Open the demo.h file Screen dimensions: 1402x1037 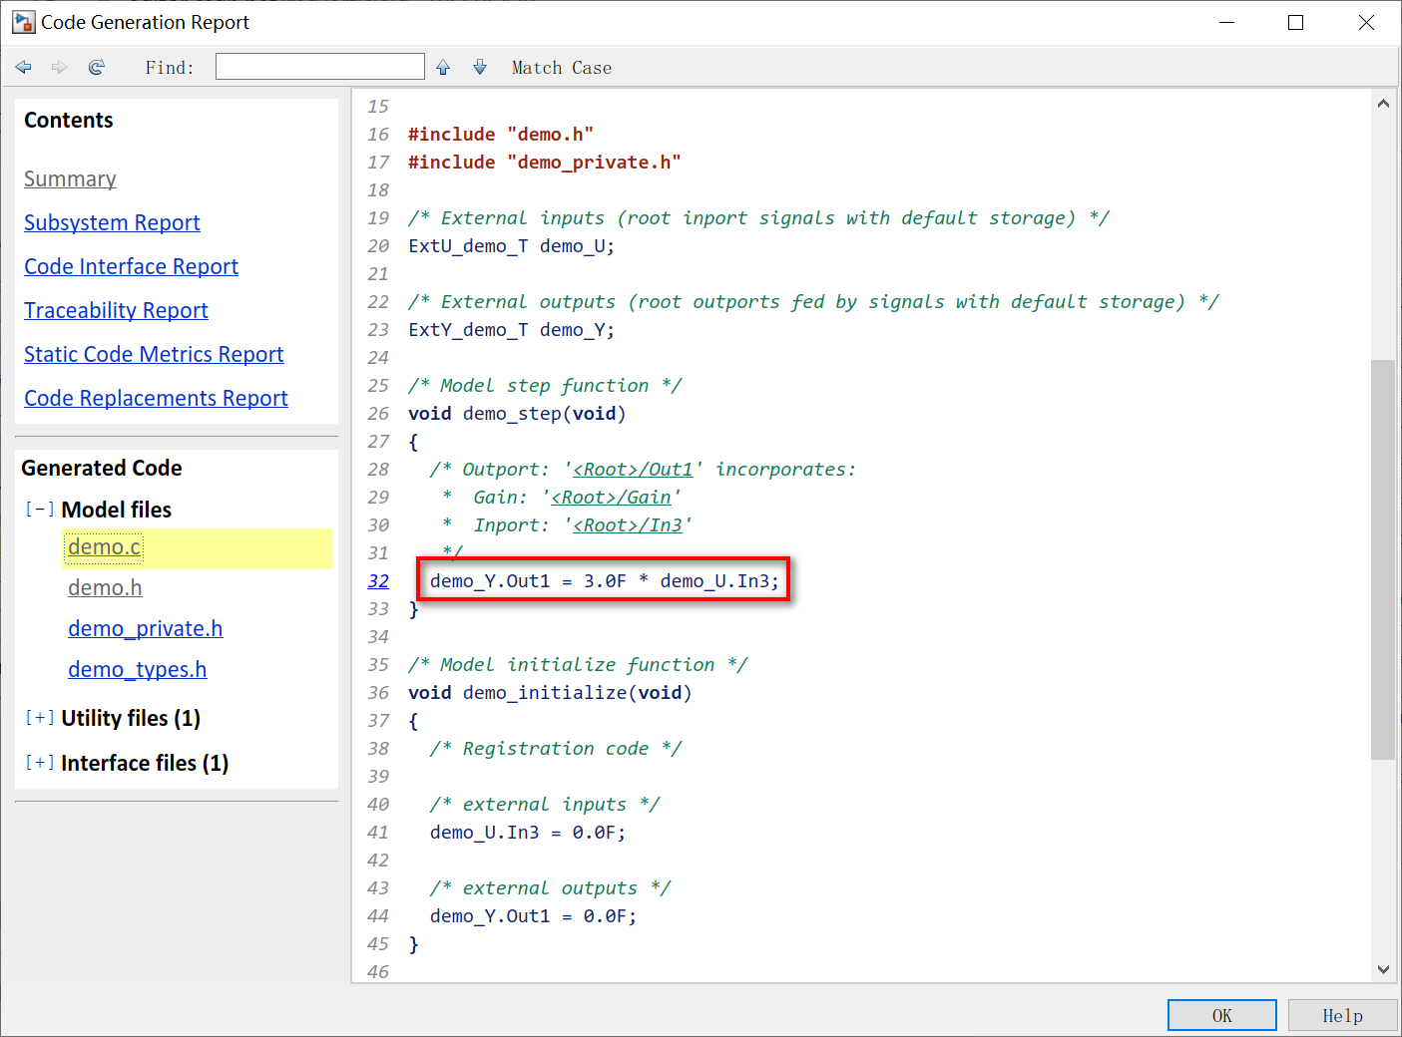105,588
